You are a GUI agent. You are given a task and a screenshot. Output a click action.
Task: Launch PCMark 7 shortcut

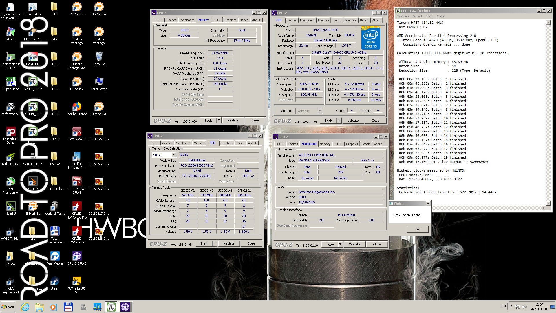tap(77, 84)
